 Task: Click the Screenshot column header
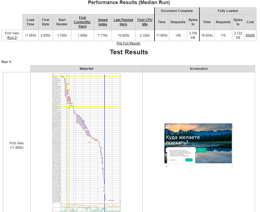click(198, 69)
